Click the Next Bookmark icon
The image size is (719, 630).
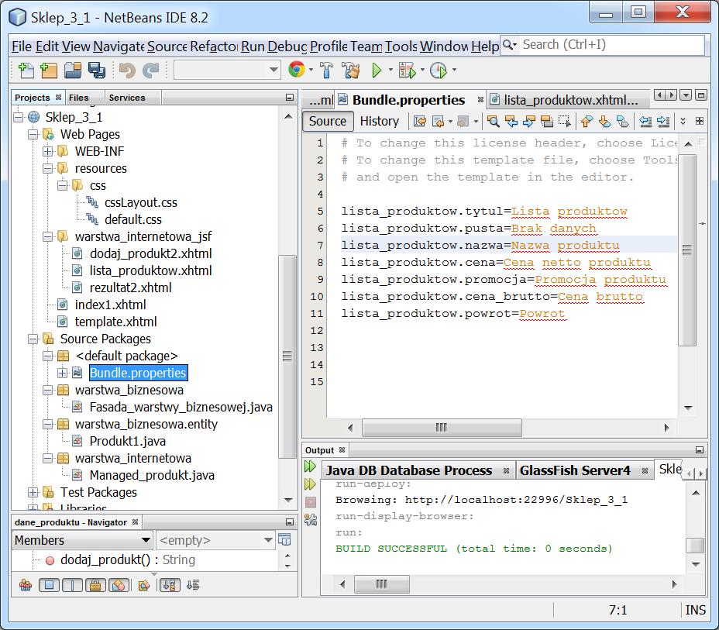(605, 121)
